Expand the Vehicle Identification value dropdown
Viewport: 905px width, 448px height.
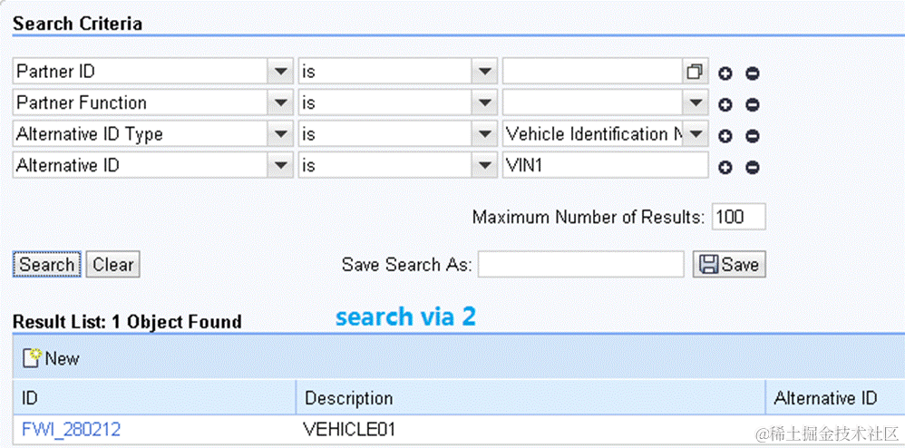click(696, 134)
